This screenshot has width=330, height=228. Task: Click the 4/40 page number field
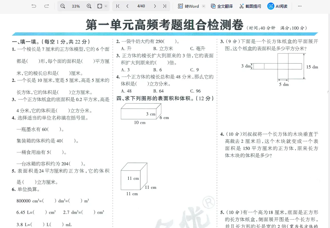(x=141, y=6)
